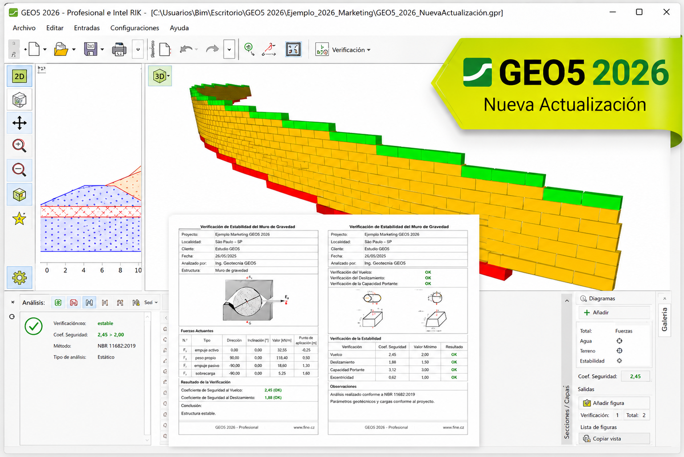This screenshot has height=457, width=684.
Task: Click the 3D button in the model view
Action: tap(159, 76)
